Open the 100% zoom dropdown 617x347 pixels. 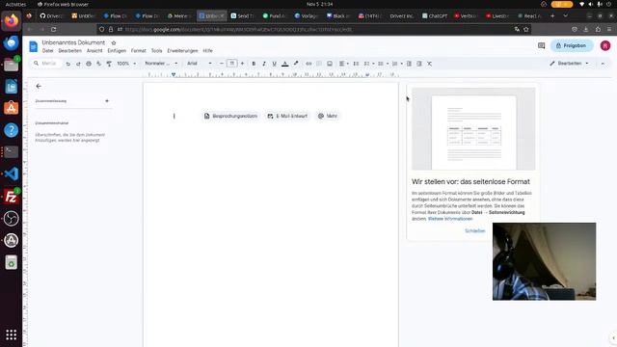(126, 64)
